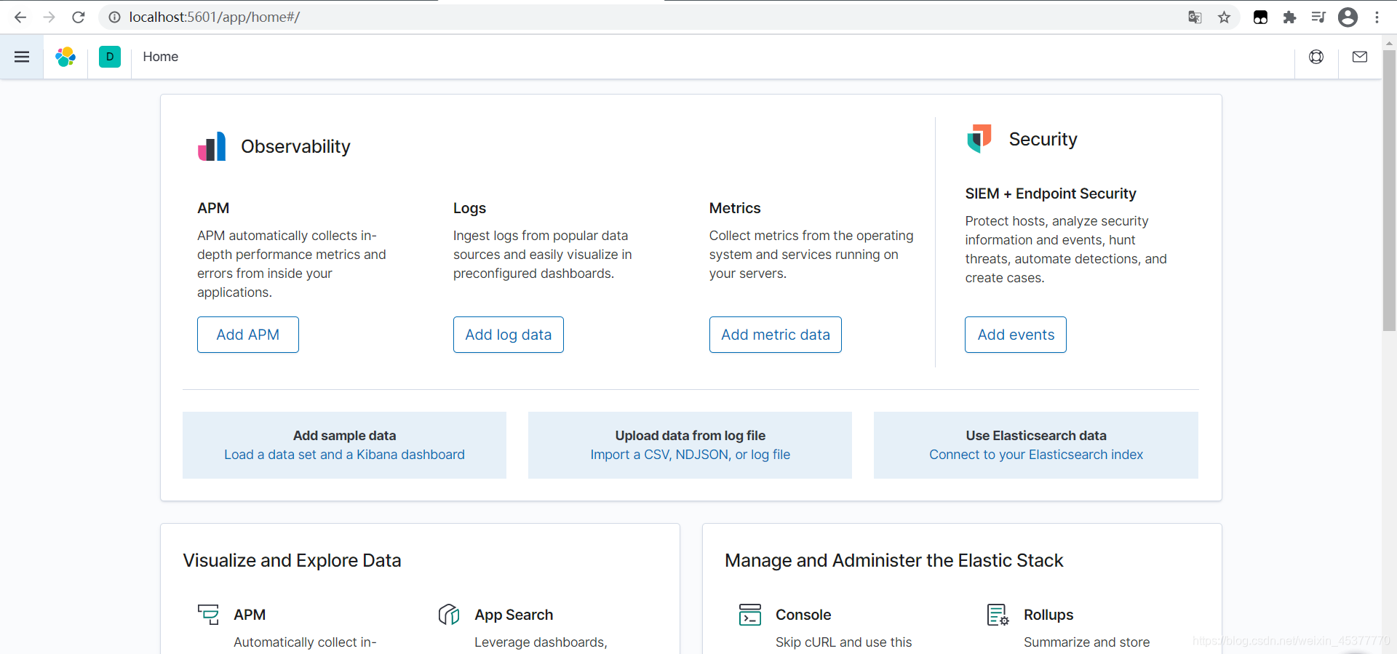Screen dimensions: 1397x654
Task: Open the black browser extension icon
Action: (1261, 17)
